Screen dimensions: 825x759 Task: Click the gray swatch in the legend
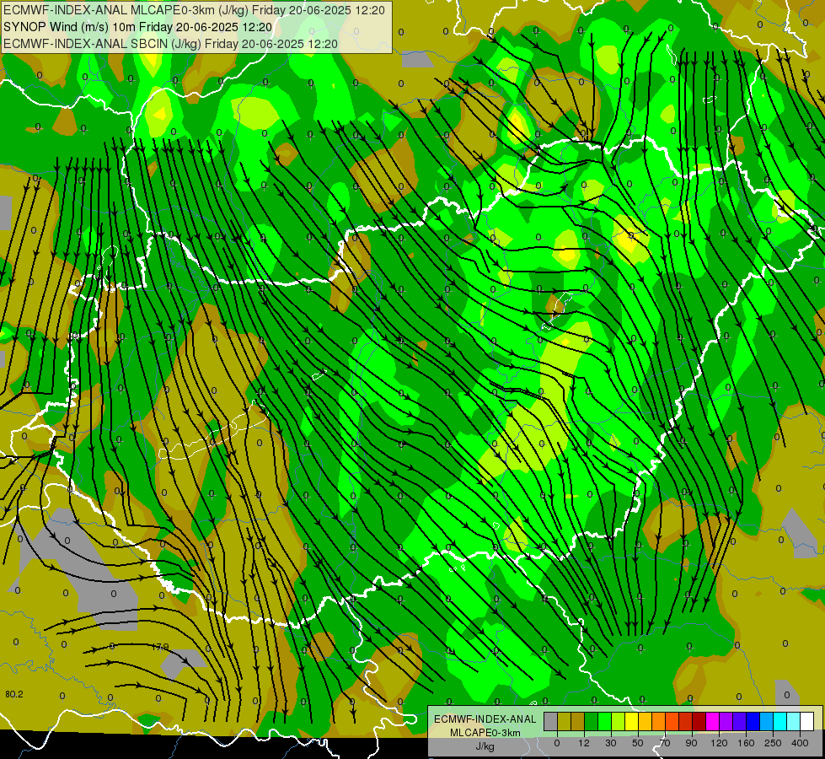(551, 721)
